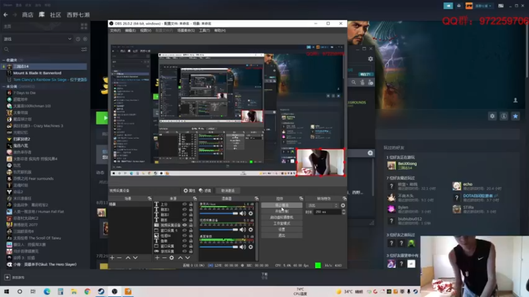Screen dimensions: 529x297
Task: Move the scene down in the Scenes list
Action: point(136,258)
